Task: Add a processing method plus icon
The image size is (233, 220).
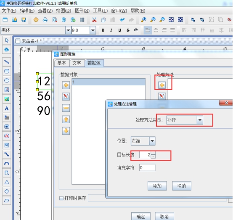Action: (x=162, y=85)
